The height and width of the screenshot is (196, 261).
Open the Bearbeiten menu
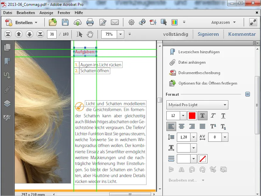(26, 13)
